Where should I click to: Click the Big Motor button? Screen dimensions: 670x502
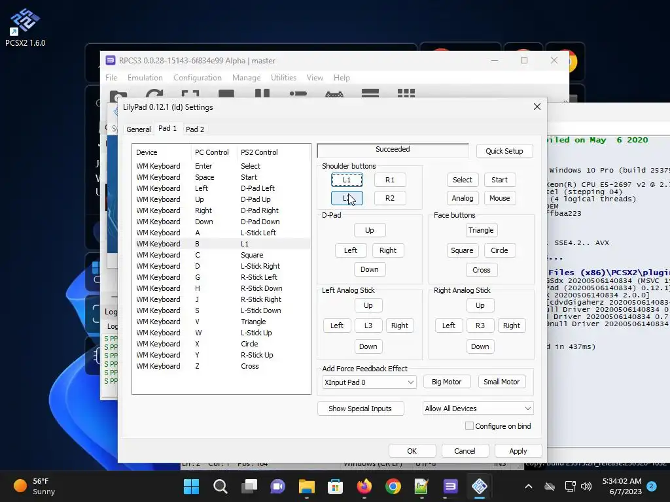[x=446, y=382]
